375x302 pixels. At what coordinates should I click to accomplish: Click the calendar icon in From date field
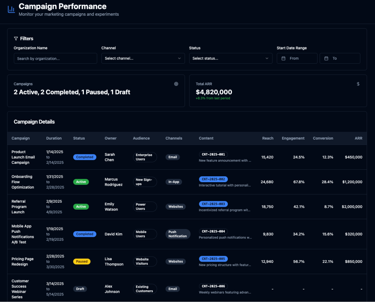pyautogui.click(x=283, y=58)
